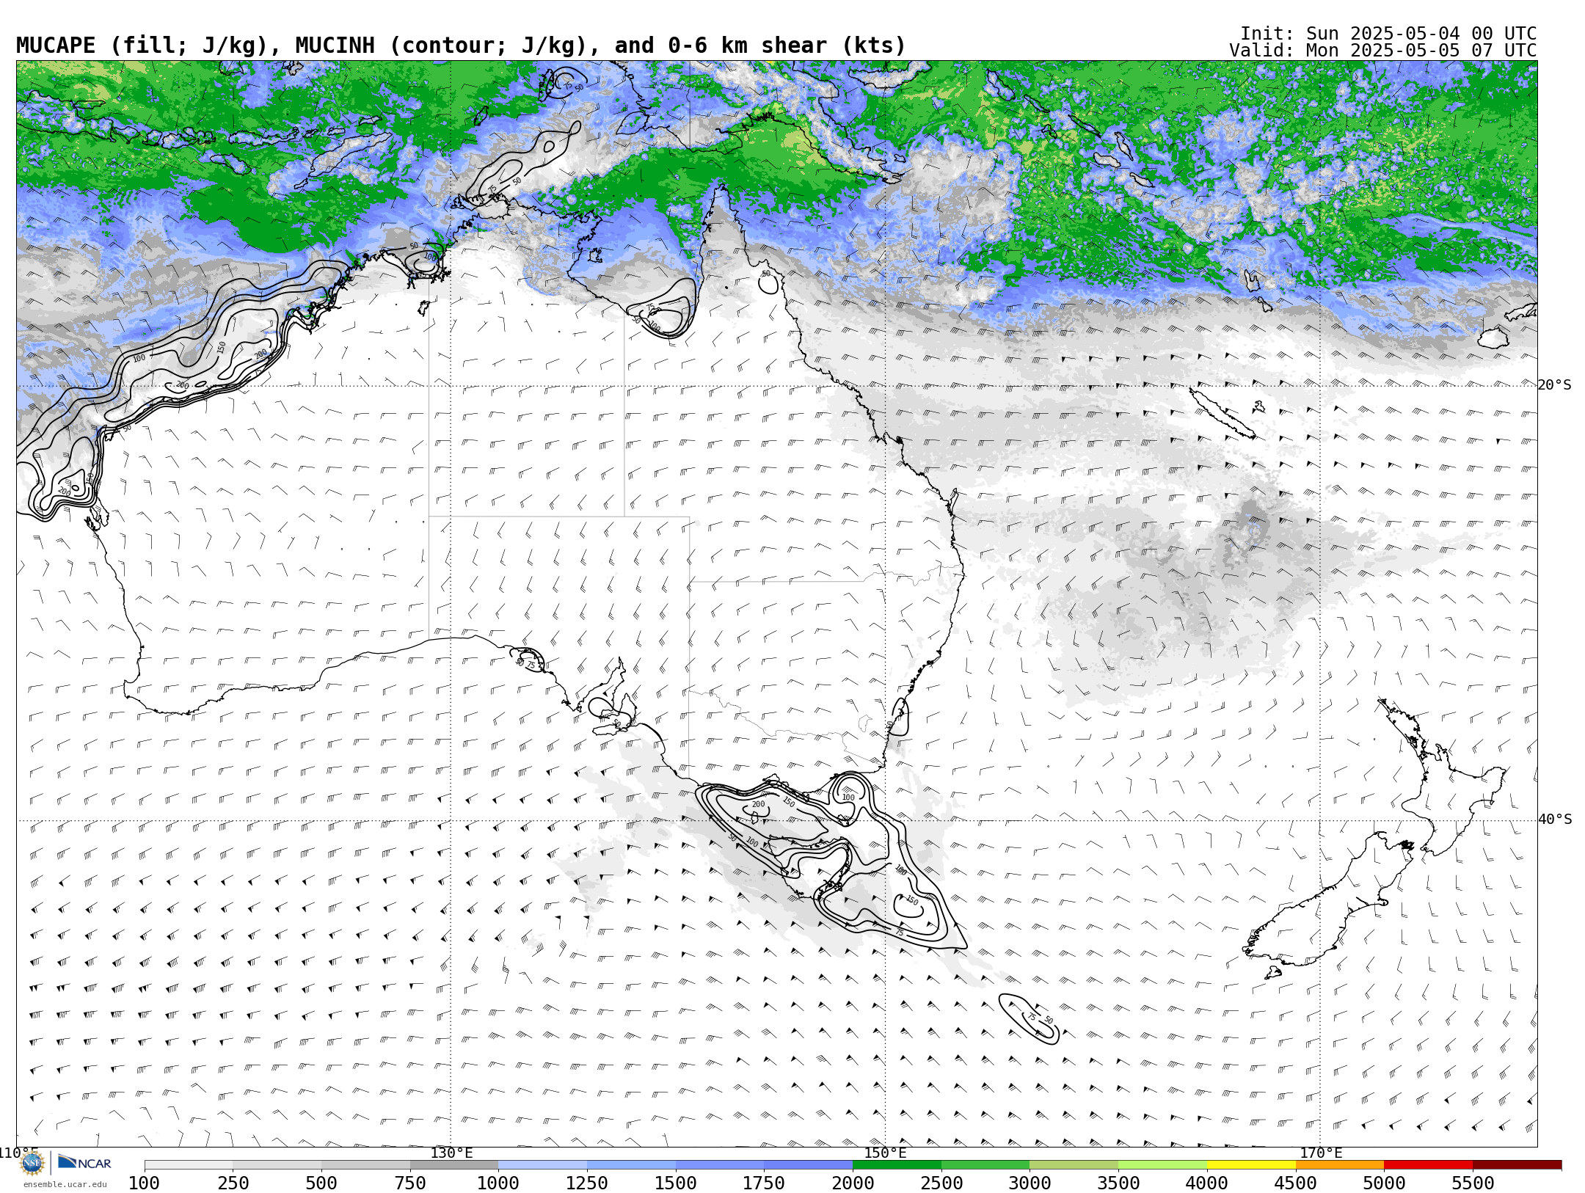The image size is (1585, 1193).
Task: Click the colorbar label 1250
Action: [x=587, y=1183]
